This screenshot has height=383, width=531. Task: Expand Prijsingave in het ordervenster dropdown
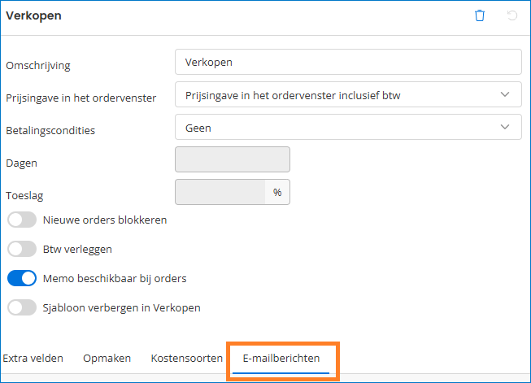(x=505, y=95)
